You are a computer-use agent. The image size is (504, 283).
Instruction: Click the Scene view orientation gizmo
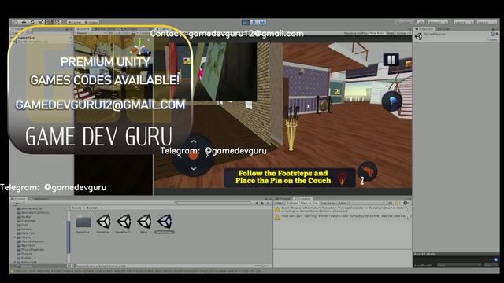coord(140,49)
